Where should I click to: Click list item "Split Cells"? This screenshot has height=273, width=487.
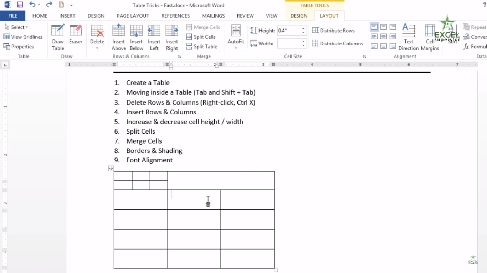coord(141,132)
